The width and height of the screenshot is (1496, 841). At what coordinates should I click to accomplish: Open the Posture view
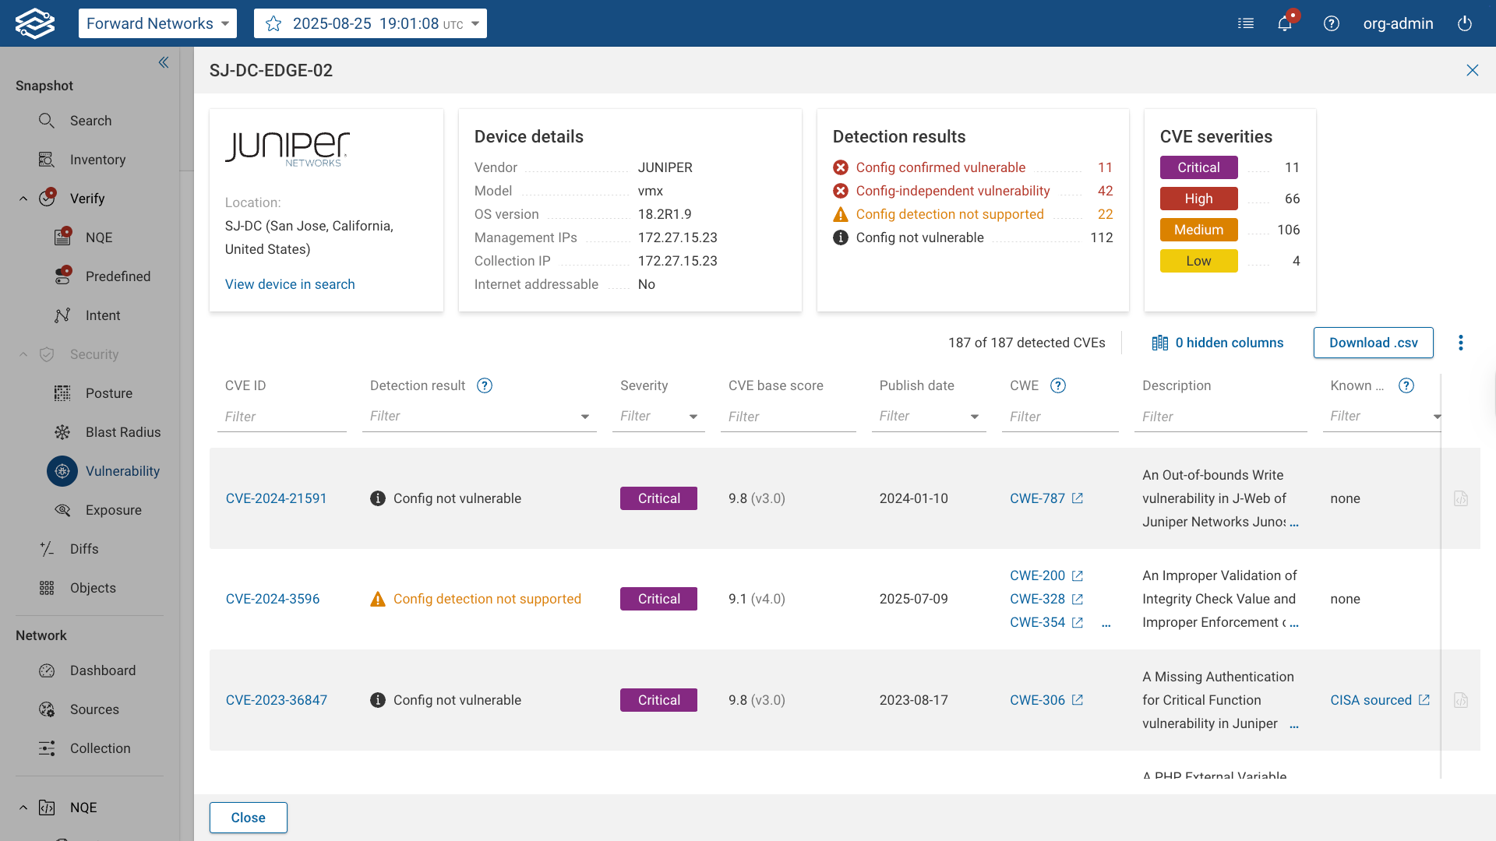[x=108, y=393]
